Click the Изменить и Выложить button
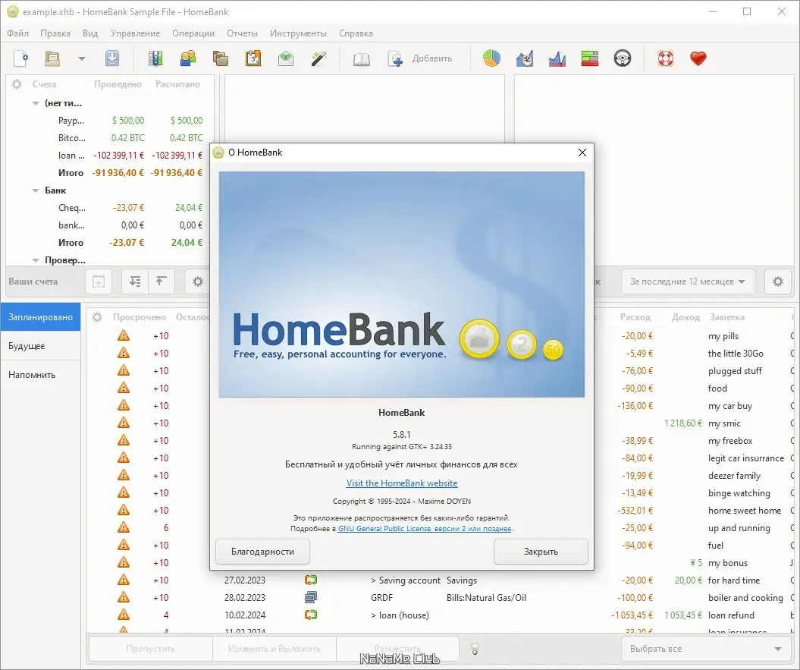 pyautogui.click(x=274, y=649)
